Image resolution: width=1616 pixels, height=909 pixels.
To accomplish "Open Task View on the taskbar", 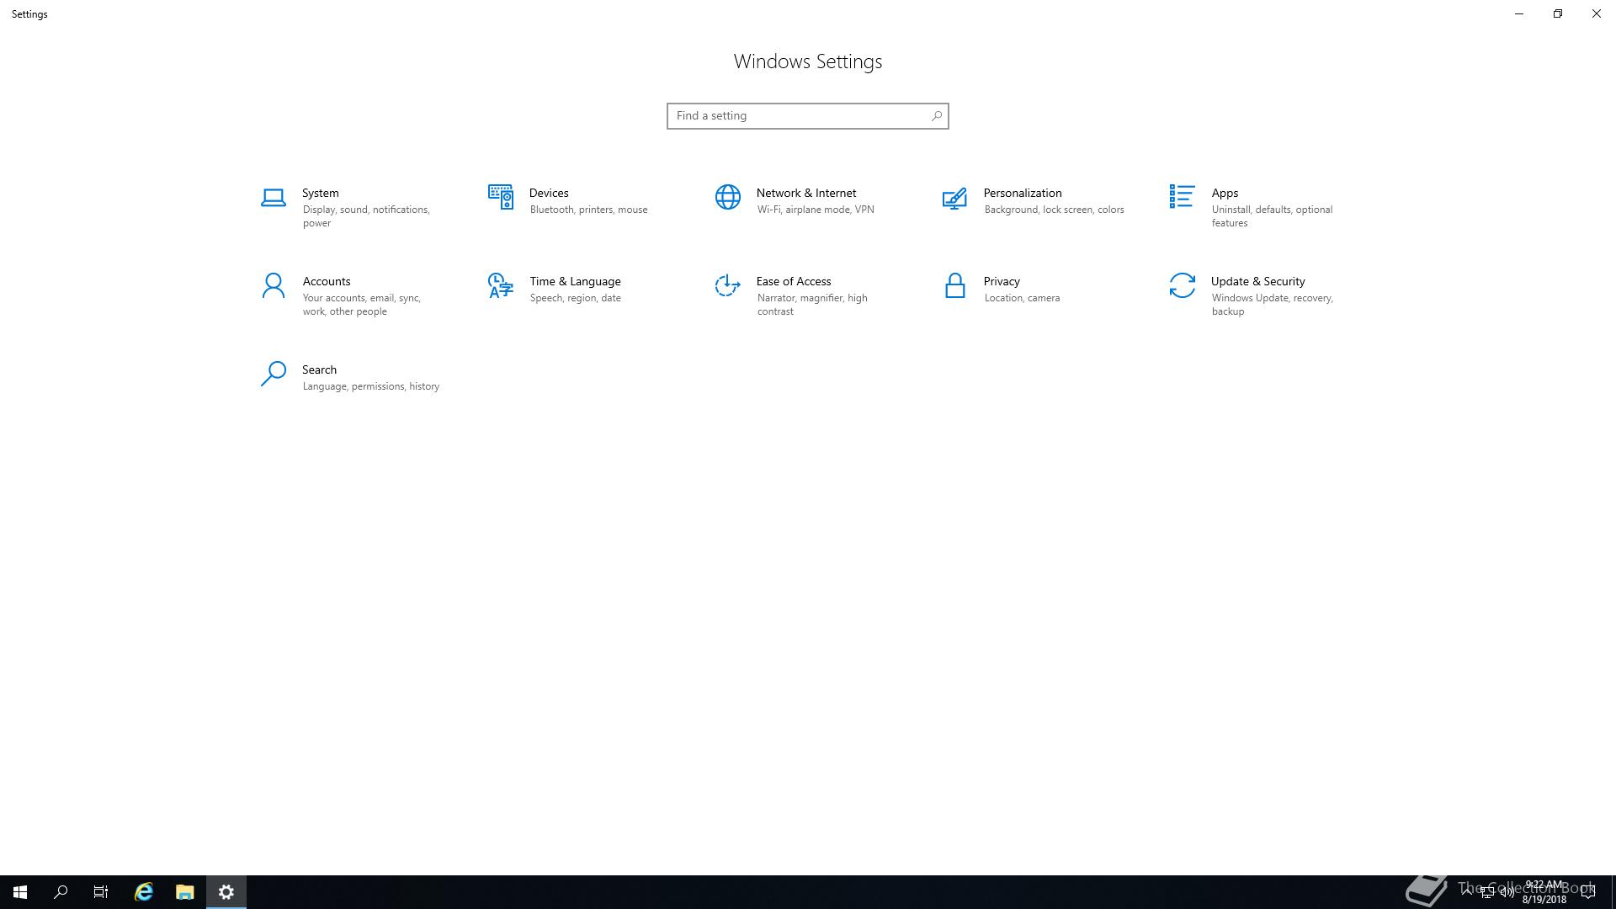I will click(101, 892).
